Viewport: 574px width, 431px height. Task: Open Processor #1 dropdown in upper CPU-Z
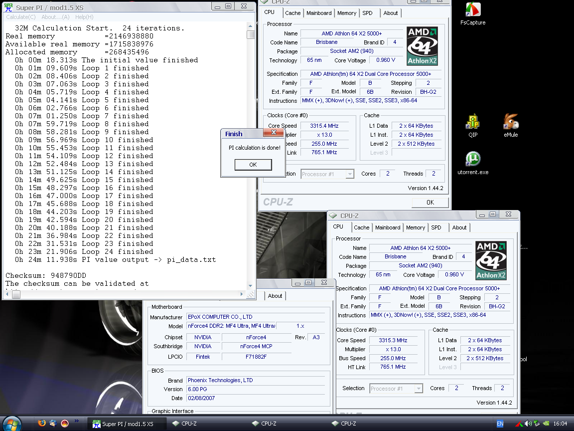coord(350,174)
